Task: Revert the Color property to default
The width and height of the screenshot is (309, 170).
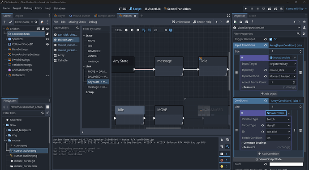Action: point(266,164)
